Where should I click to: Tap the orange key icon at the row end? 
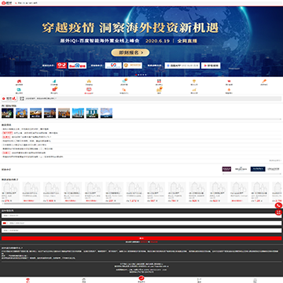coord(264,81)
